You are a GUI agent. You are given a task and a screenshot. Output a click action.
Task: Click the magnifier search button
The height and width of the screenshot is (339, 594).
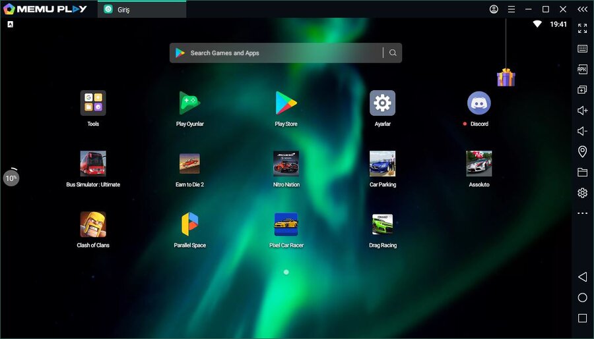pyautogui.click(x=393, y=53)
